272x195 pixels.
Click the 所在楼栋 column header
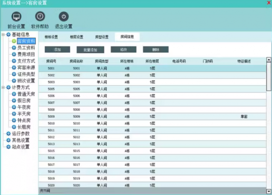click(127, 61)
